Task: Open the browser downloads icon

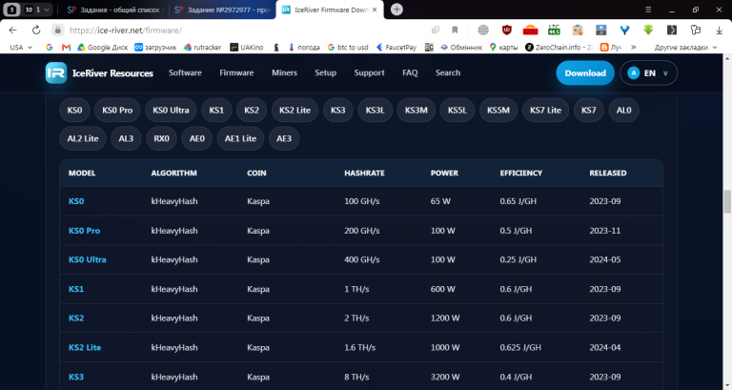Action: 719,31
